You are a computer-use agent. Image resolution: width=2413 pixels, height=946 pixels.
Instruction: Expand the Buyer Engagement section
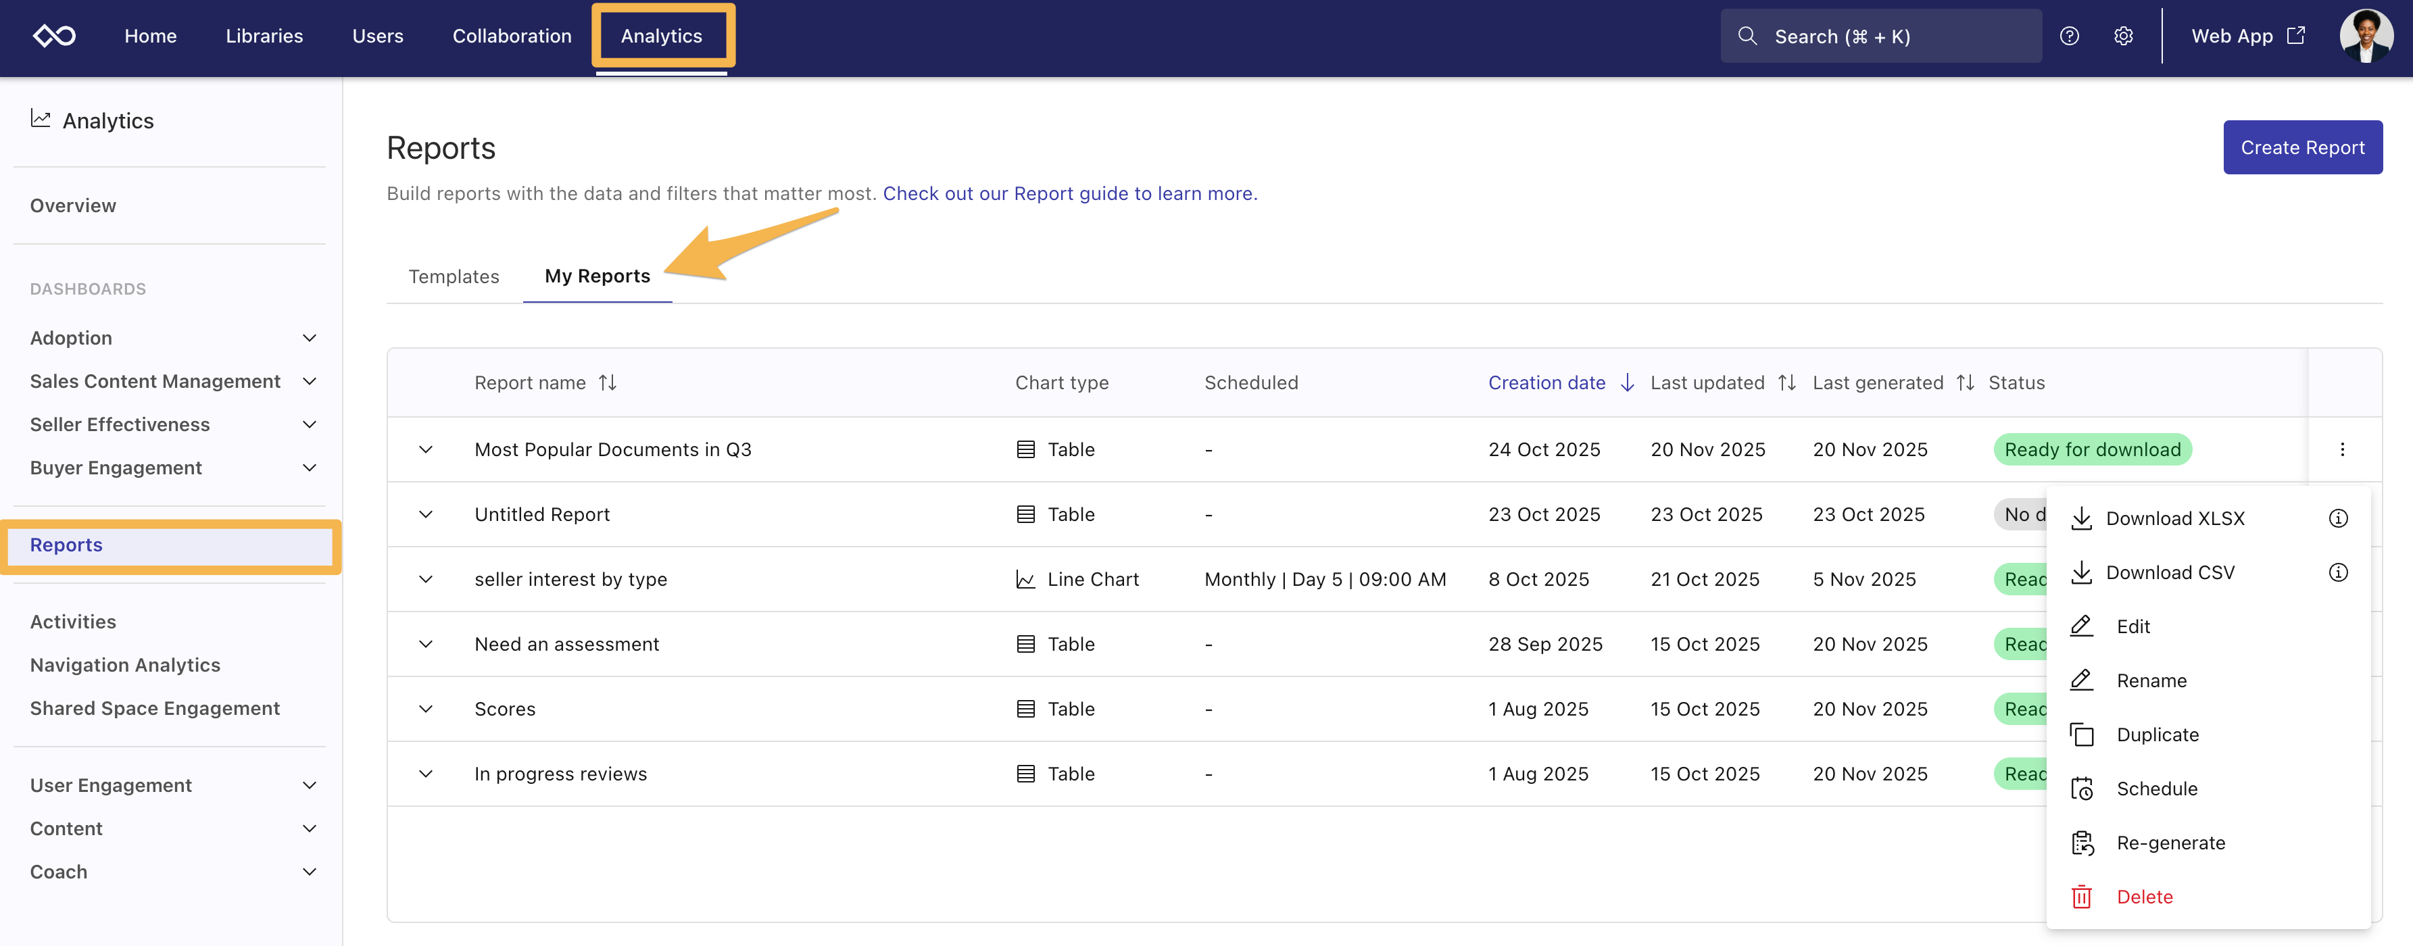tap(309, 468)
